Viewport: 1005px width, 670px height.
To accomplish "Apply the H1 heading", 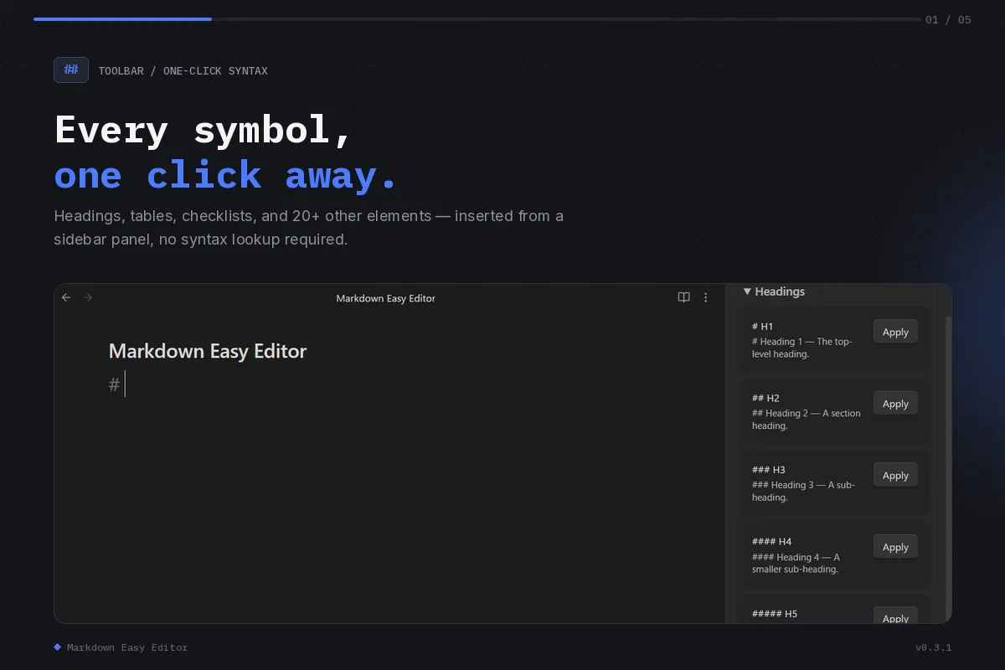I will pos(895,332).
